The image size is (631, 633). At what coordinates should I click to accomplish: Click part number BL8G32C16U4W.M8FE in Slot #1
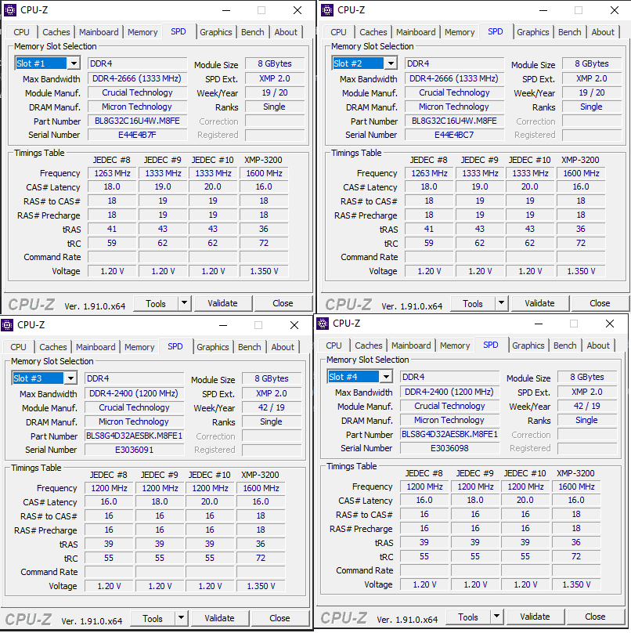click(x=137, y=121)
